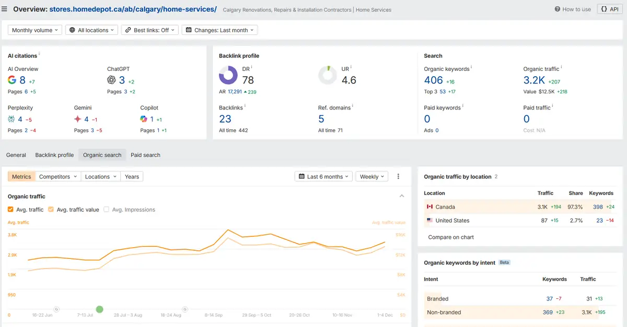Click the Beta badge next to keywords by intent
Image resolution: width=627 pixels, height=327 pixels.
pyautogui.click(x=504, y=263)
